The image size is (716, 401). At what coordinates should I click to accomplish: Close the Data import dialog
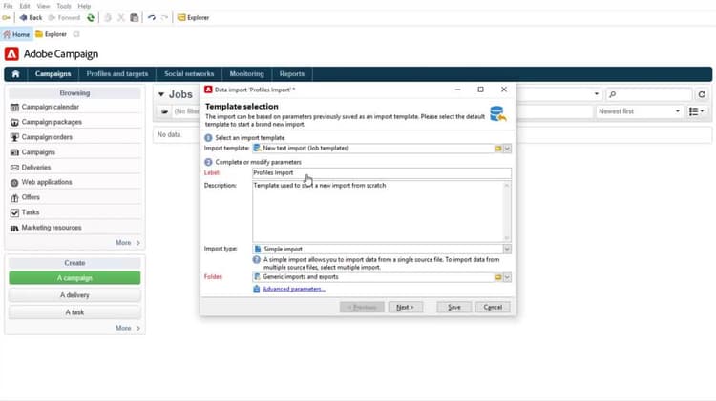504,90
